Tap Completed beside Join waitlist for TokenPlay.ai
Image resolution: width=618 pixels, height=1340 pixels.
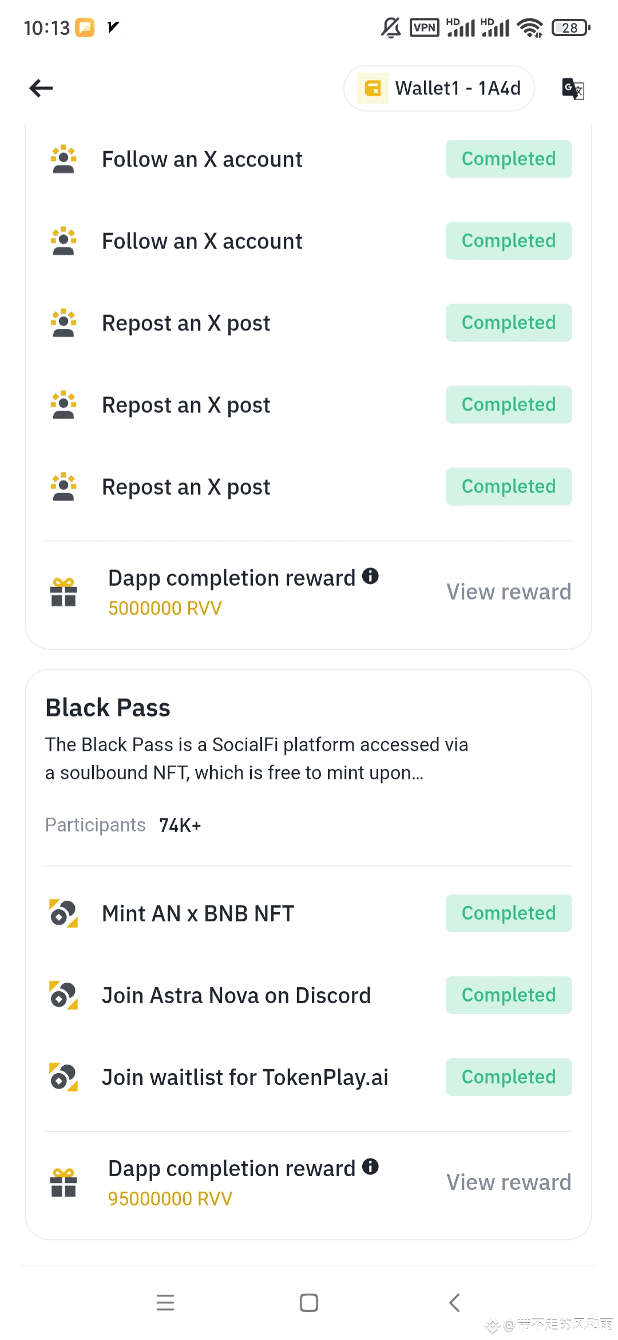click(509, 1077)
